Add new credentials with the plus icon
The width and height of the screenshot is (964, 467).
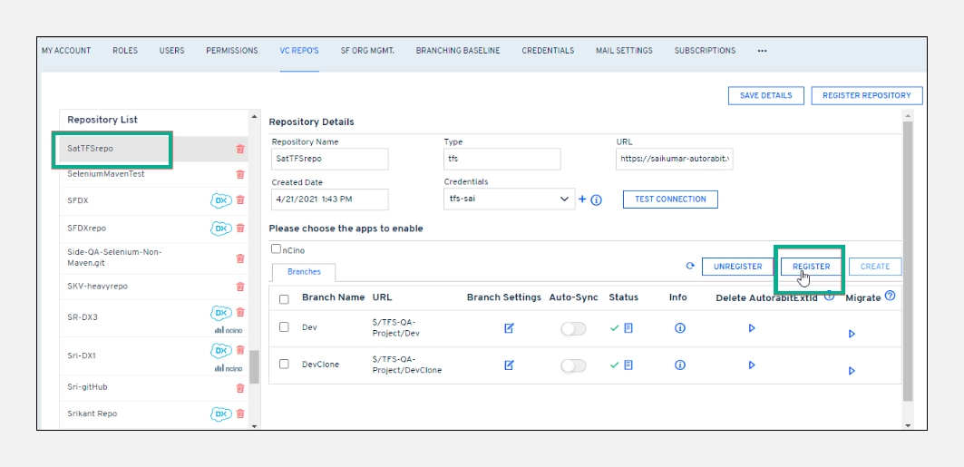[582, 199]
